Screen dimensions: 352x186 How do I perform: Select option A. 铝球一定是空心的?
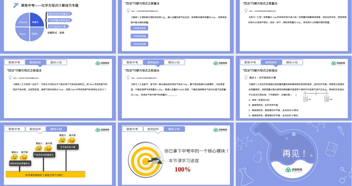[259, 100]
